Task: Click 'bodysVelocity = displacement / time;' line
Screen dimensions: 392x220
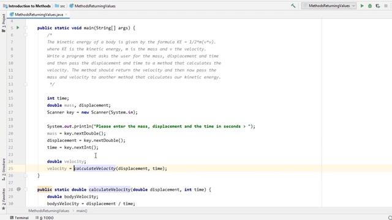Action: tap(91, 204)
